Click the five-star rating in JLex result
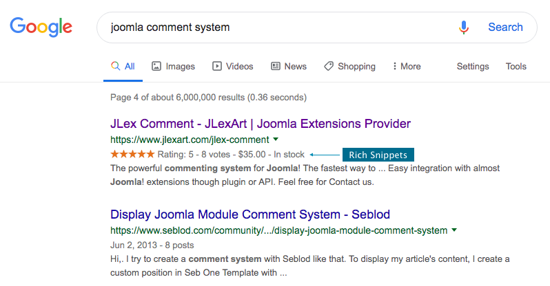 click(132, 154)
